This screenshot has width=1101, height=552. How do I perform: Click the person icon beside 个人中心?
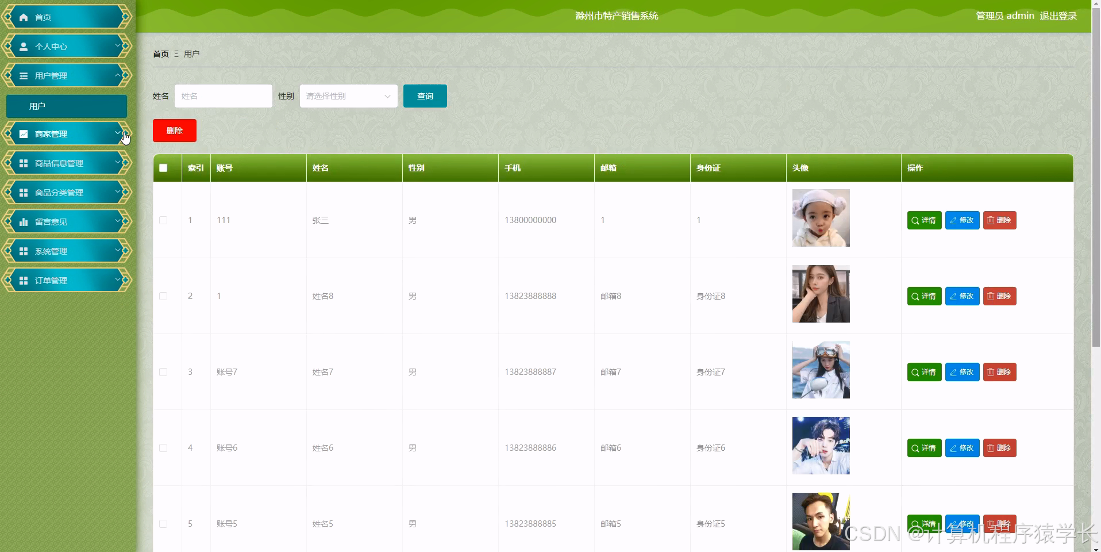24,47
